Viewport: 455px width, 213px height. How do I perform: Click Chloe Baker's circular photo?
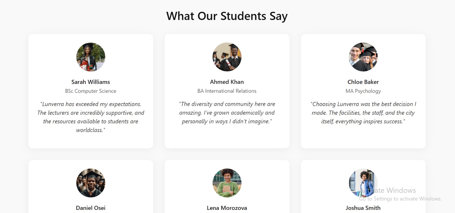(363, 57)
